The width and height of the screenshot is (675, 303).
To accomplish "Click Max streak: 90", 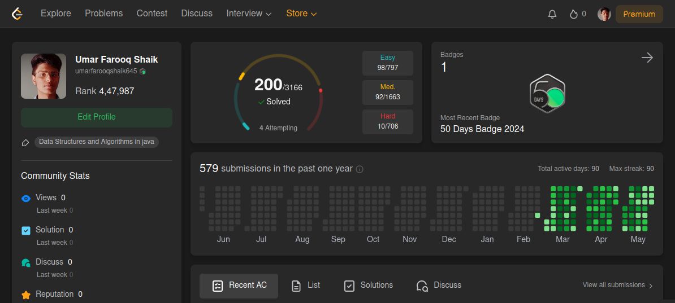I will [631, 169].
